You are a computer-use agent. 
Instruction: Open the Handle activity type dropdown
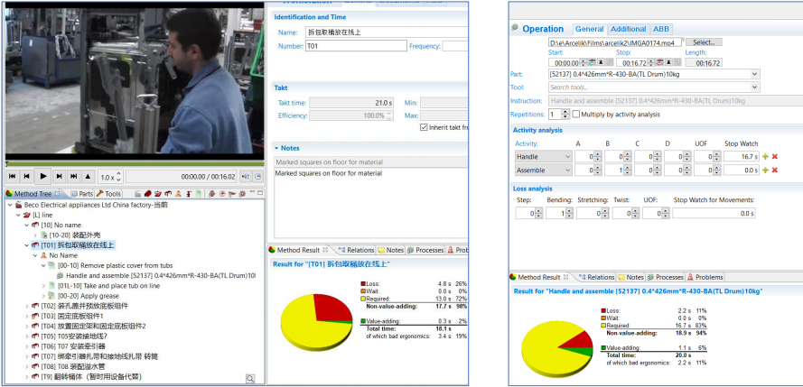pos(567,156)
